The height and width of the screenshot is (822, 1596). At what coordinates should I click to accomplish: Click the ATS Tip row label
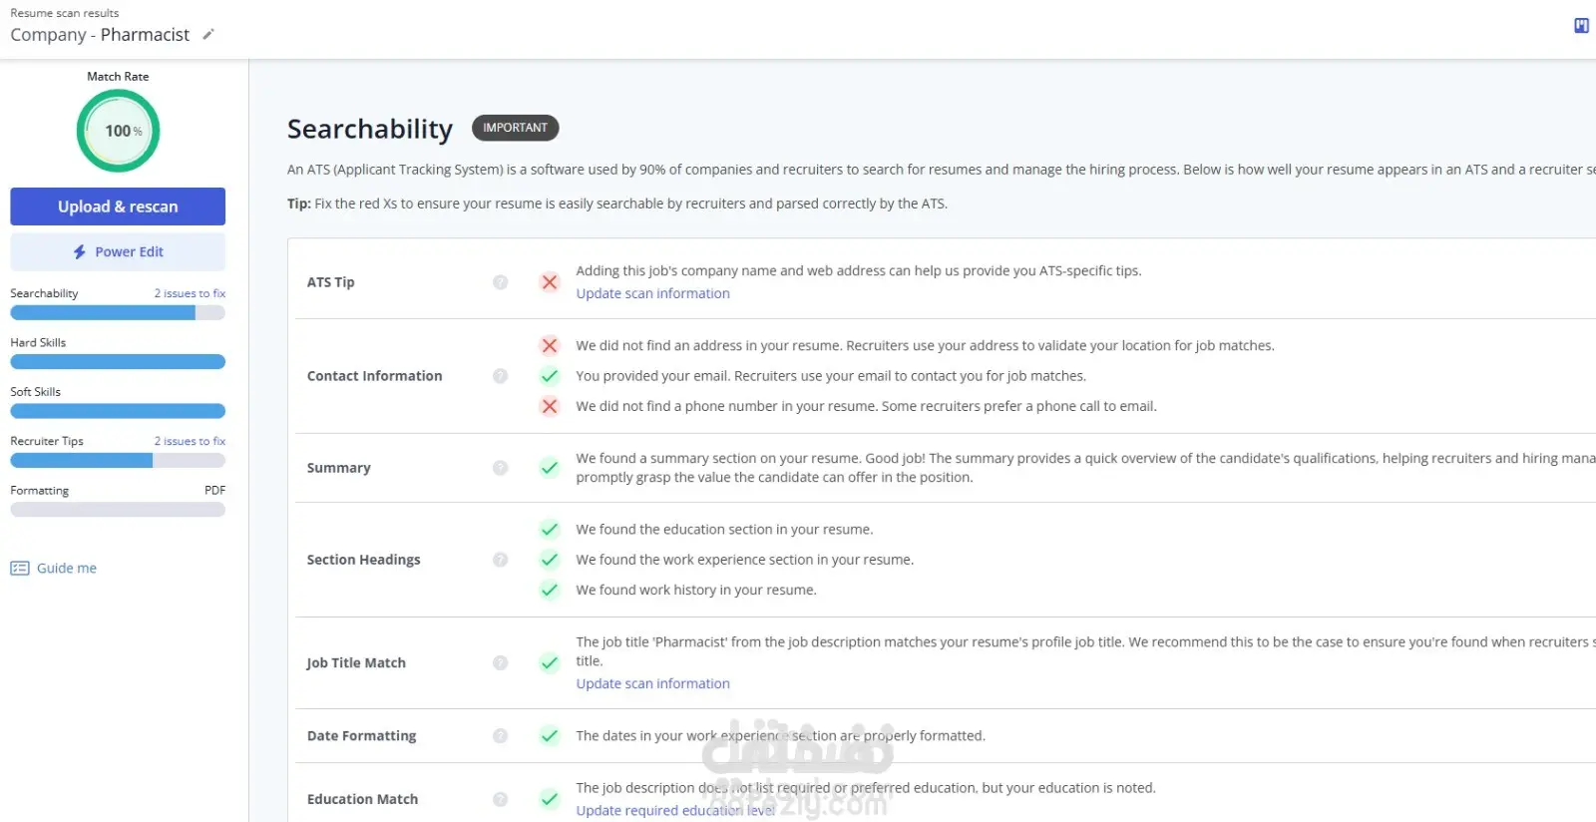tap(330, 282)
